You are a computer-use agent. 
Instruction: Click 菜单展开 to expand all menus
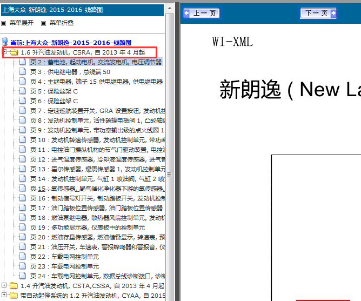tap(22, 23)
